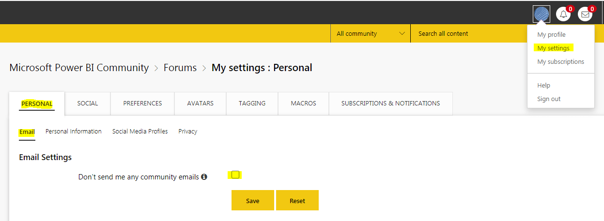Switch to the PERSONAL tab

37,103
